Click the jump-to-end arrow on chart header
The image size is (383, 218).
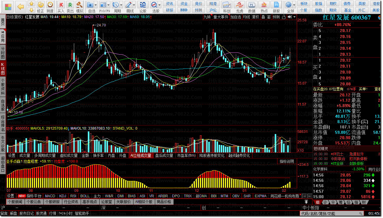290,17
